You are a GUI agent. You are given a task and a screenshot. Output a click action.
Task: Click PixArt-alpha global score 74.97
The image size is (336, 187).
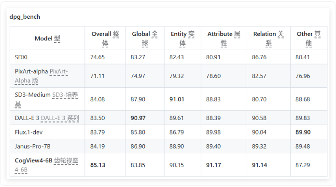point(138,76)
